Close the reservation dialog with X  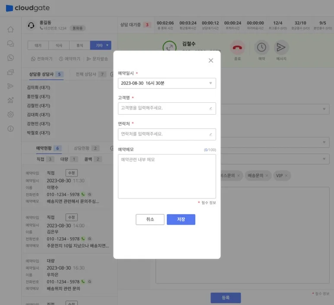point(211,60)
